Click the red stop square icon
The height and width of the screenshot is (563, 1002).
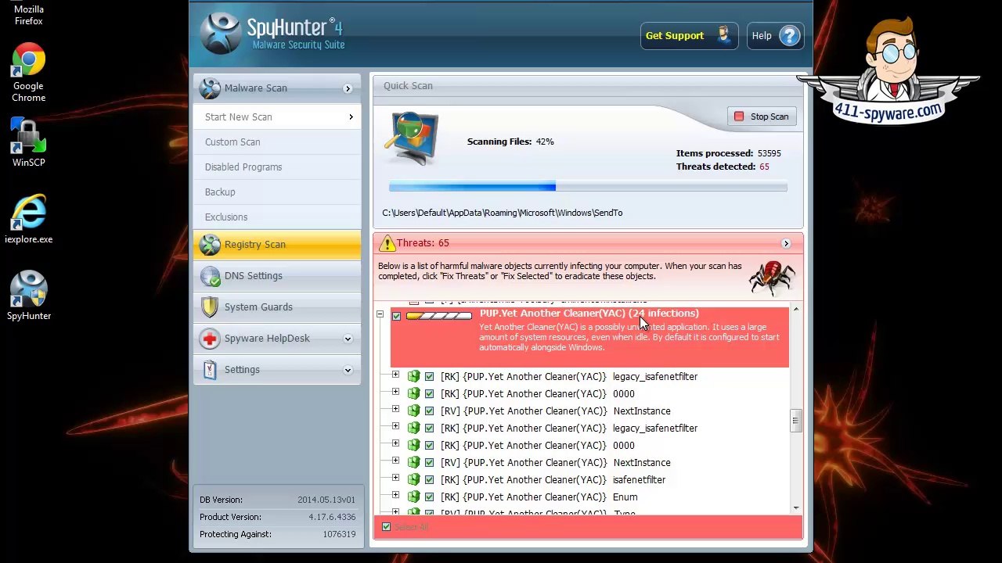pos(739,117)
